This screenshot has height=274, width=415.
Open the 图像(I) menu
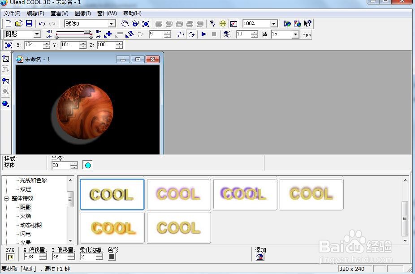(83, 13)
